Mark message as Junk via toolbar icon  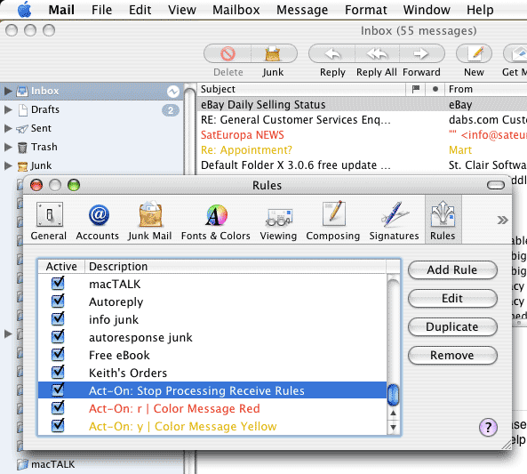pyautogui.click(x=273, y=54)
